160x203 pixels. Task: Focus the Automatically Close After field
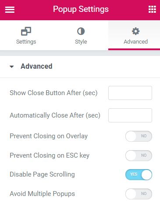click(130, 115)
